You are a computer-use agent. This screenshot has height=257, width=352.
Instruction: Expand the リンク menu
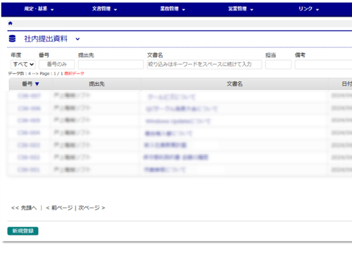(308, 9)
